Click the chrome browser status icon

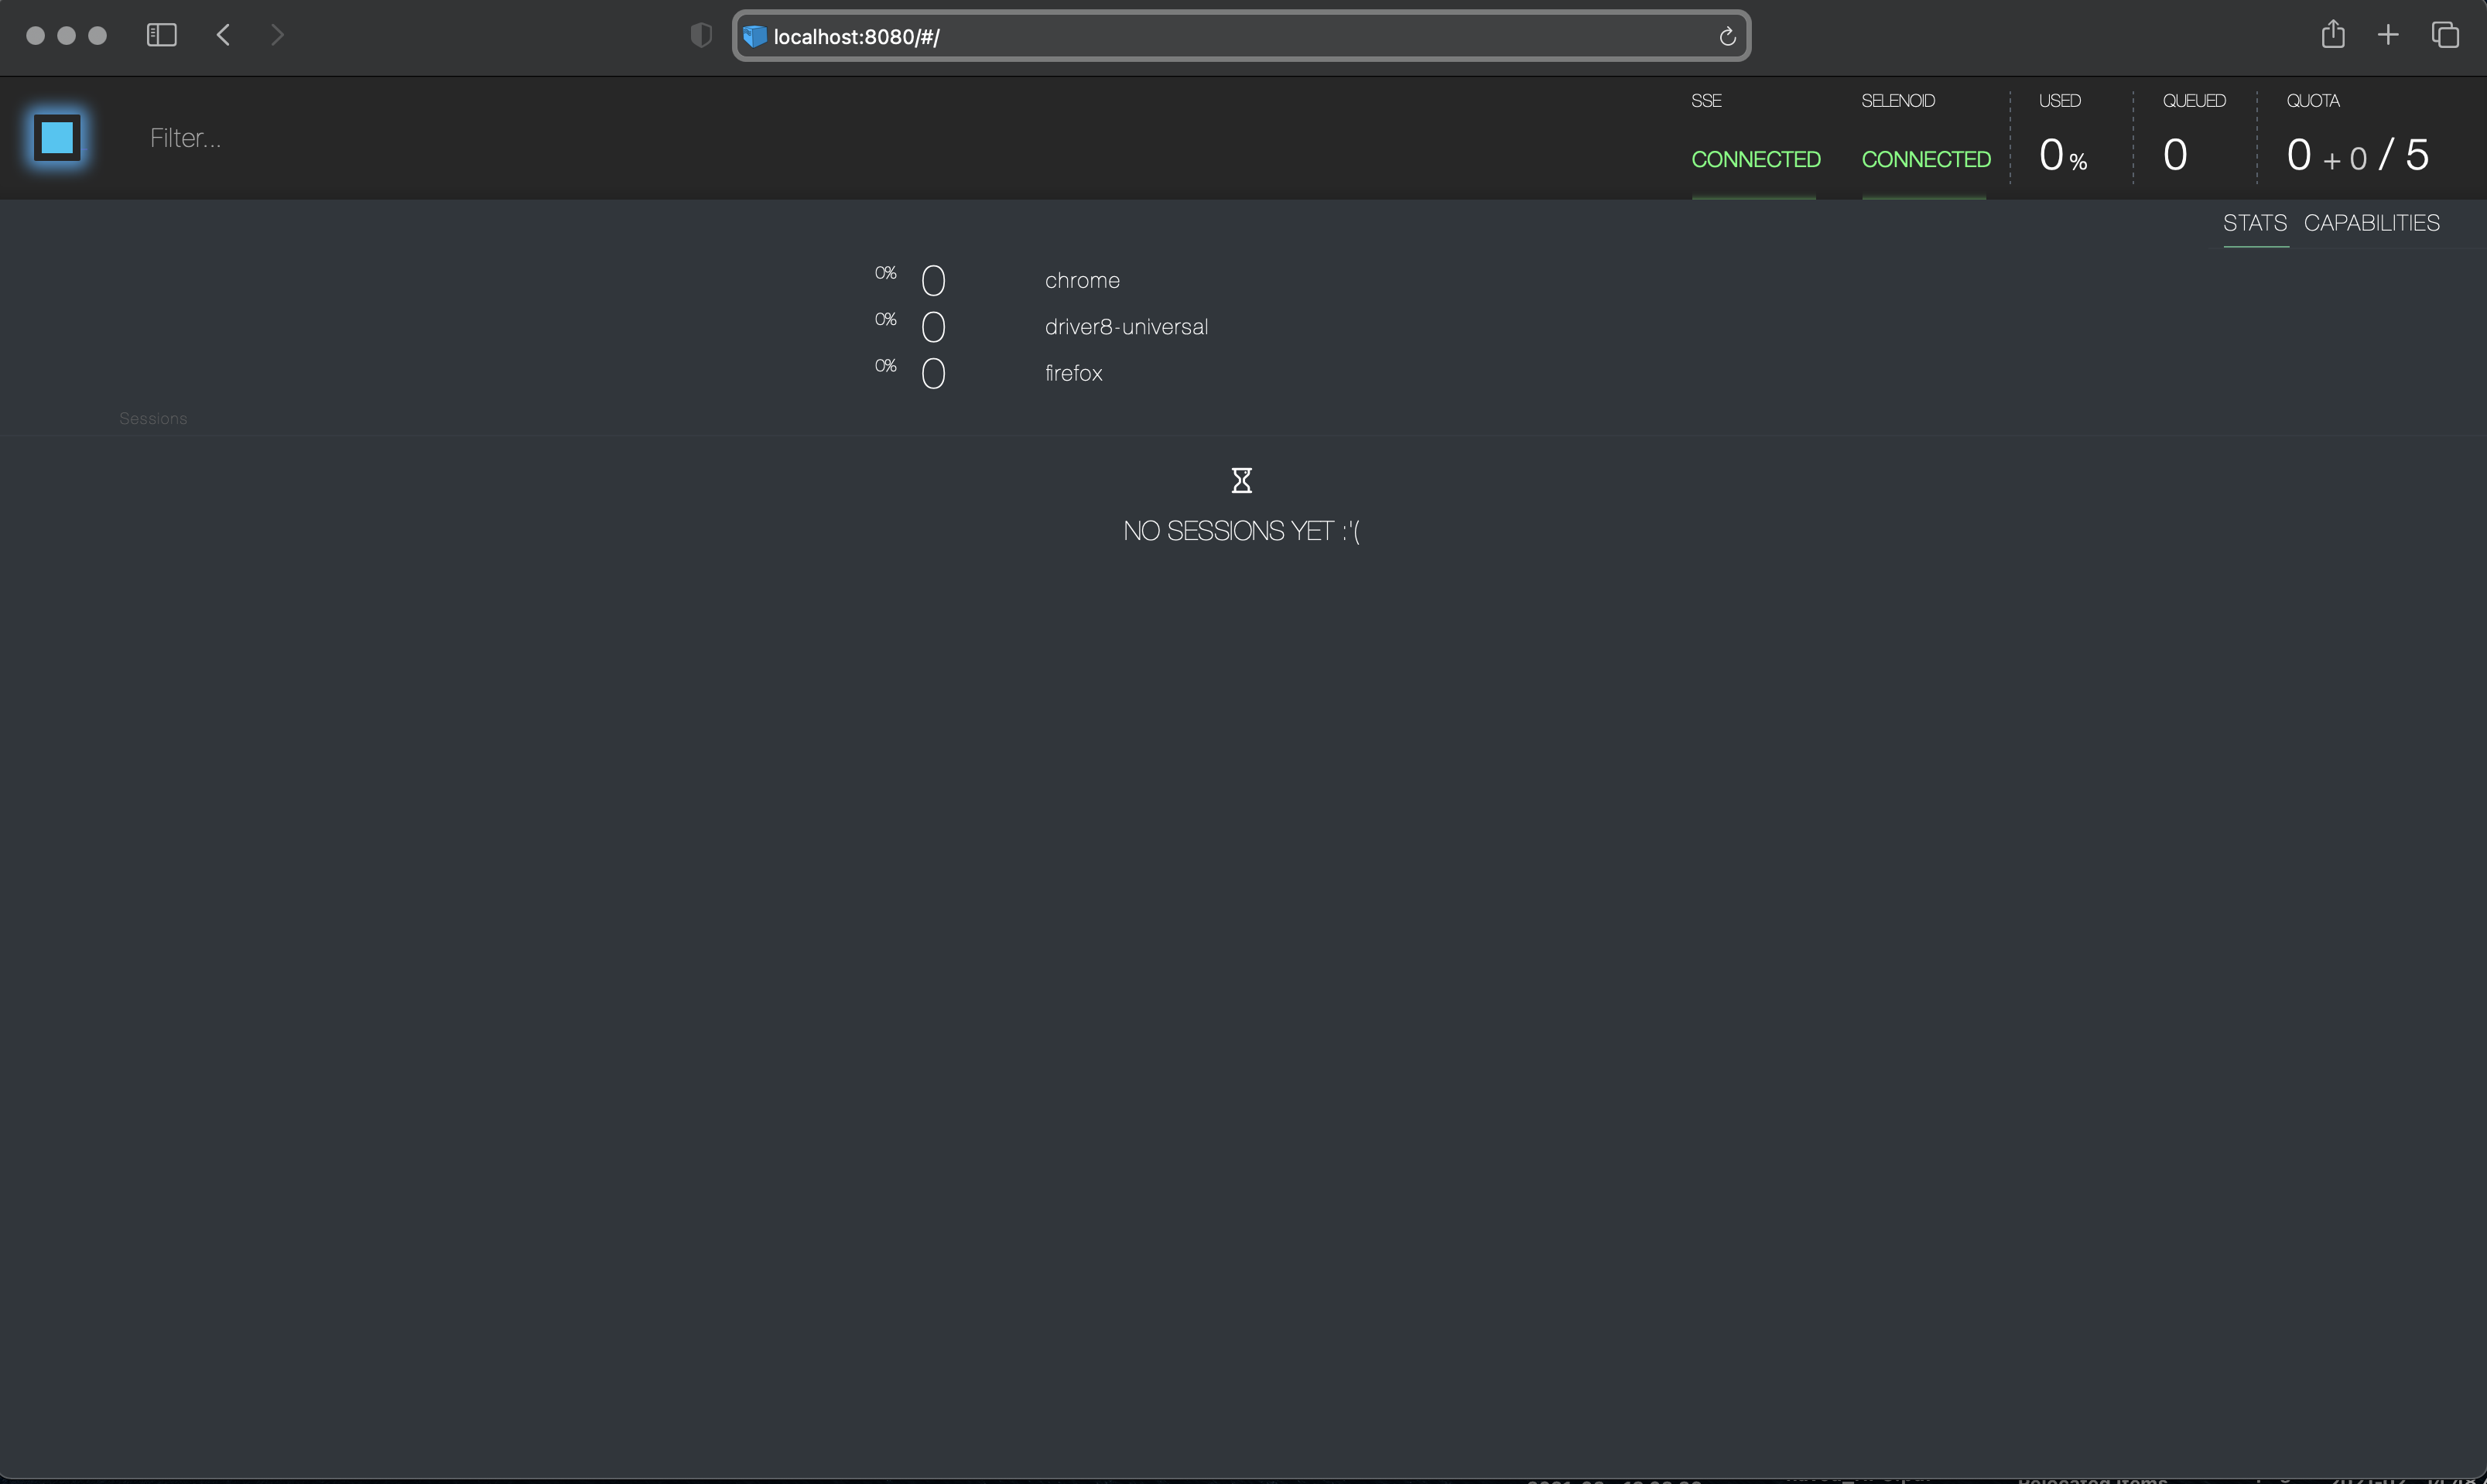tap(931, 277)
